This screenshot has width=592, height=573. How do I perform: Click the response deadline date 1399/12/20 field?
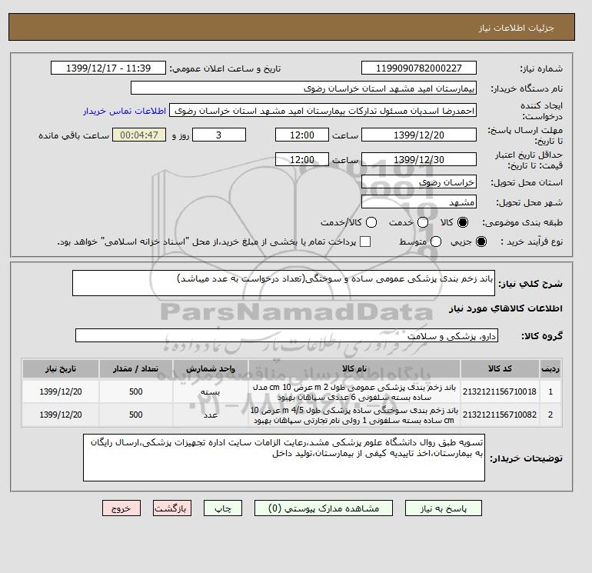coord(419,135)
